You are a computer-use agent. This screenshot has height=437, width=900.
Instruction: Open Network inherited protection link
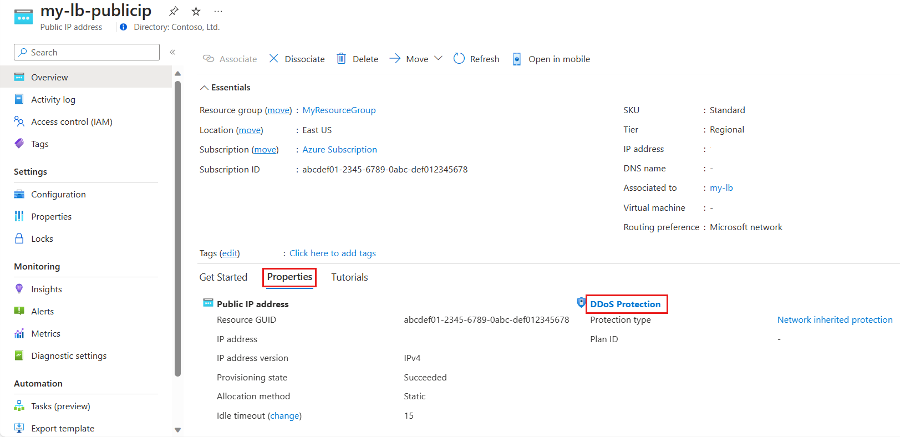click(x=835, y=320)
